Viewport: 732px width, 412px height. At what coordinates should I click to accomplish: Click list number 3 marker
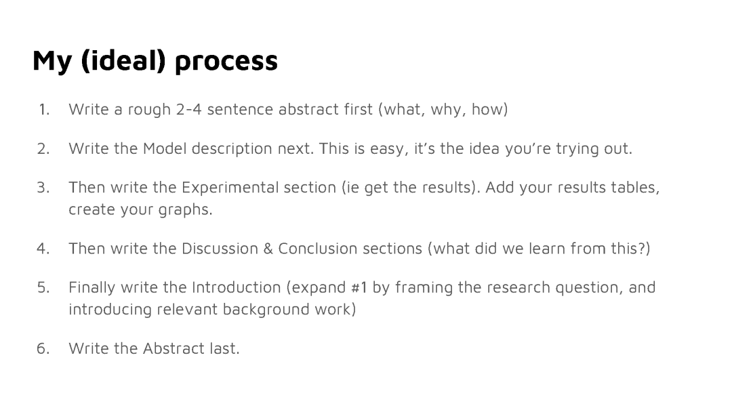click(x=43, y=187)
